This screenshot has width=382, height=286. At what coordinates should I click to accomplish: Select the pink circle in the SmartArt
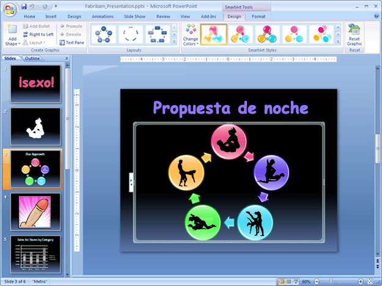tap(229, 142)
